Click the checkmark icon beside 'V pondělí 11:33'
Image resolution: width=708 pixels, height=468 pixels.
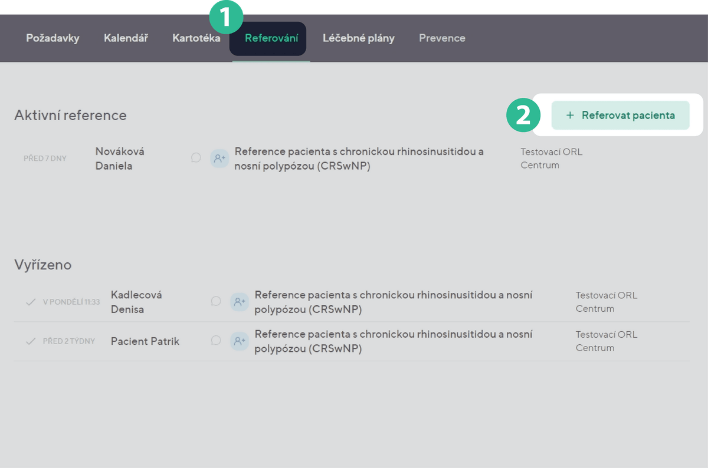click(x=31, y=302)
